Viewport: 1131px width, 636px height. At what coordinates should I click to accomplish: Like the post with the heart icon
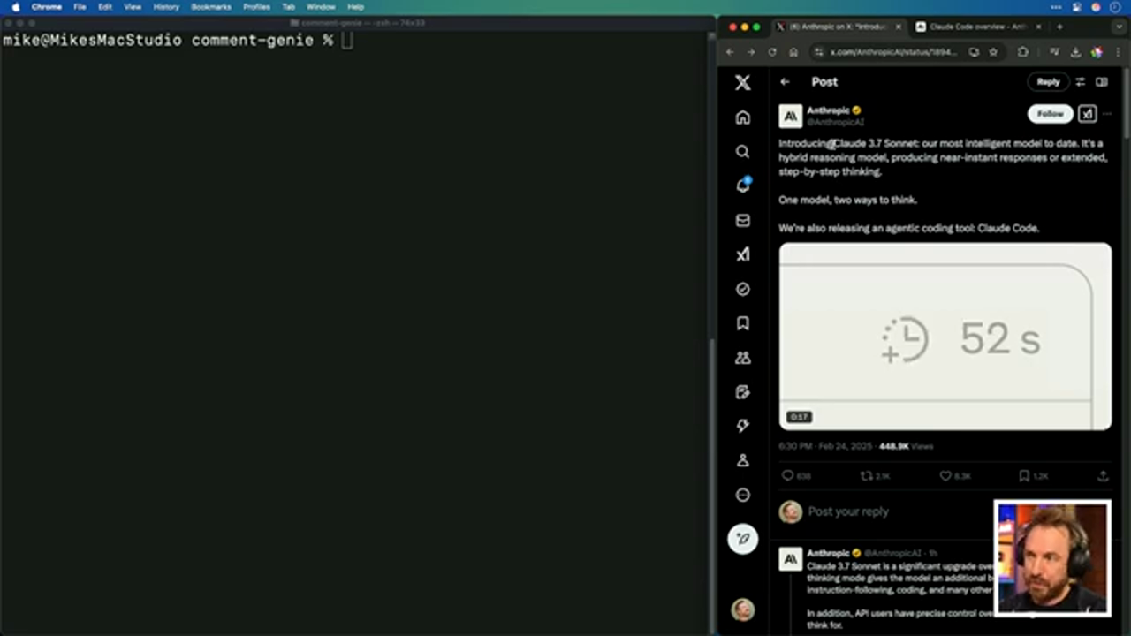coord(945,475)
